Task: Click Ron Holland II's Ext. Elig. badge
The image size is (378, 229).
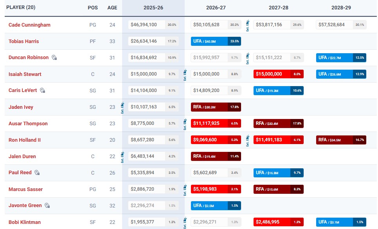Action: point(248,140)
